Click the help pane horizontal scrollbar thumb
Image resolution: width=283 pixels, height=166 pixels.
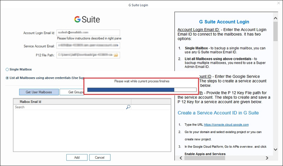pyautogui.click(x=204, y=158)
